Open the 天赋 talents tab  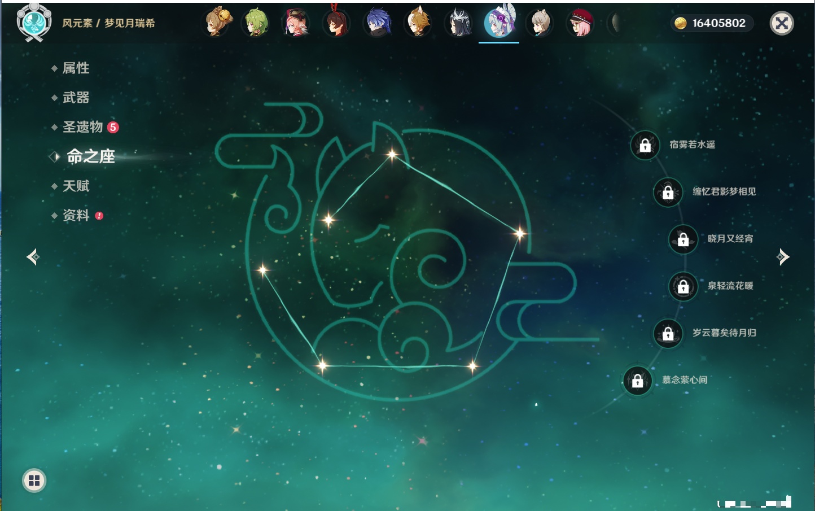(x=76, y=186)
